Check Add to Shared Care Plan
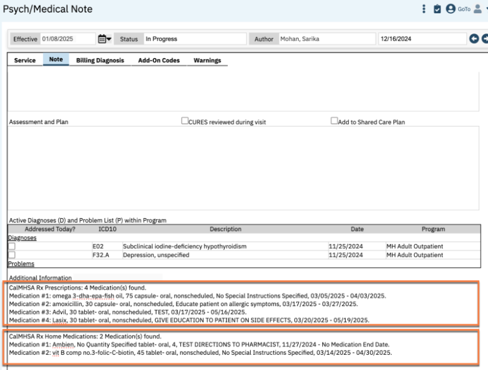 point(334,121)
